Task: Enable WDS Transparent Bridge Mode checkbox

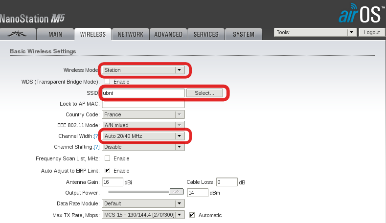Action: 107,82
